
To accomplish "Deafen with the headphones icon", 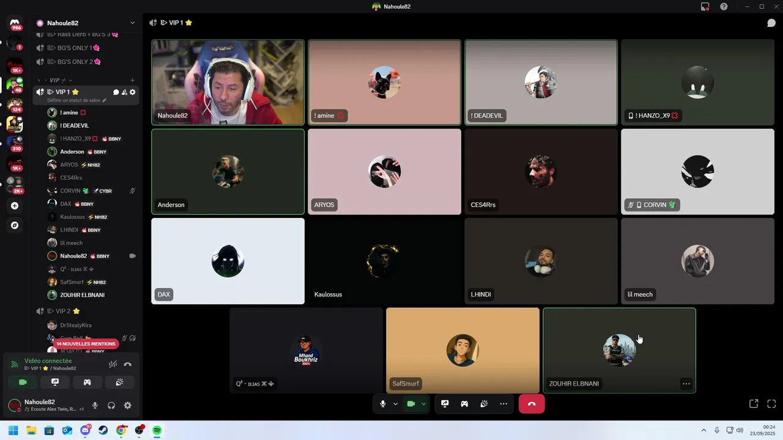I will tap(111, 405).
